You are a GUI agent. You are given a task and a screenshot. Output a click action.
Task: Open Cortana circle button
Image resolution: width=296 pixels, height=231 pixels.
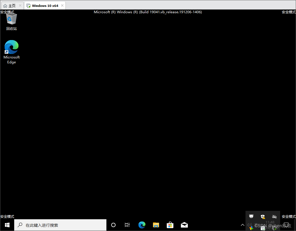pos(113,225)
